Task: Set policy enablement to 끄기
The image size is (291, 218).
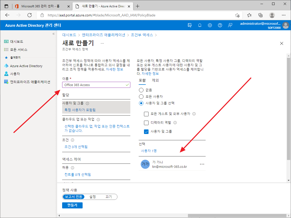Action: pos(109,197)
